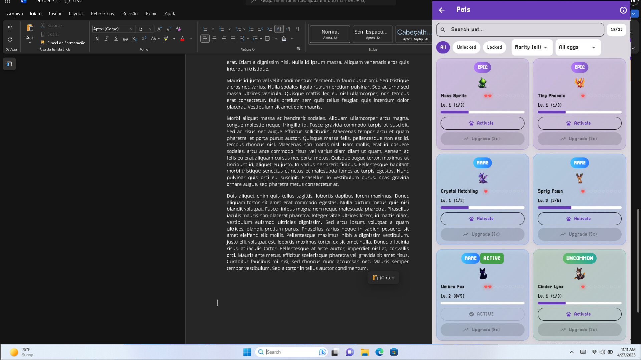The height and width of the screenshot is (360, 641).
Task: Open the All eggs dropdown
Action: 578,47
